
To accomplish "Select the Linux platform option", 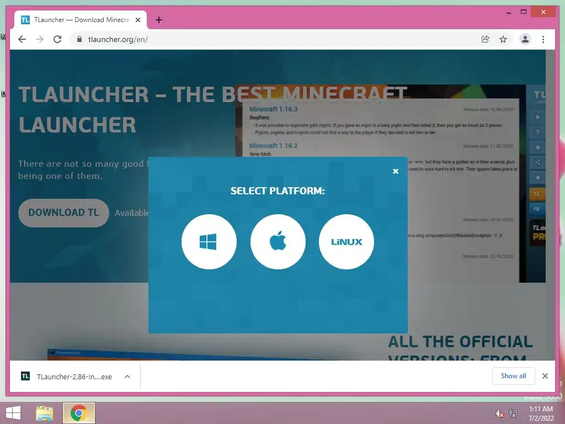I will 347,242.
